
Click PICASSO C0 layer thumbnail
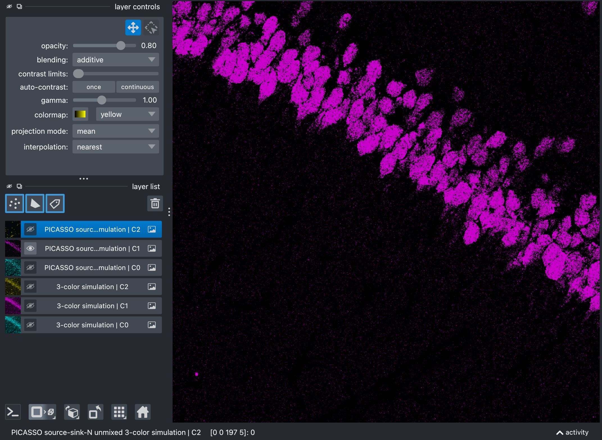point(13,267)
